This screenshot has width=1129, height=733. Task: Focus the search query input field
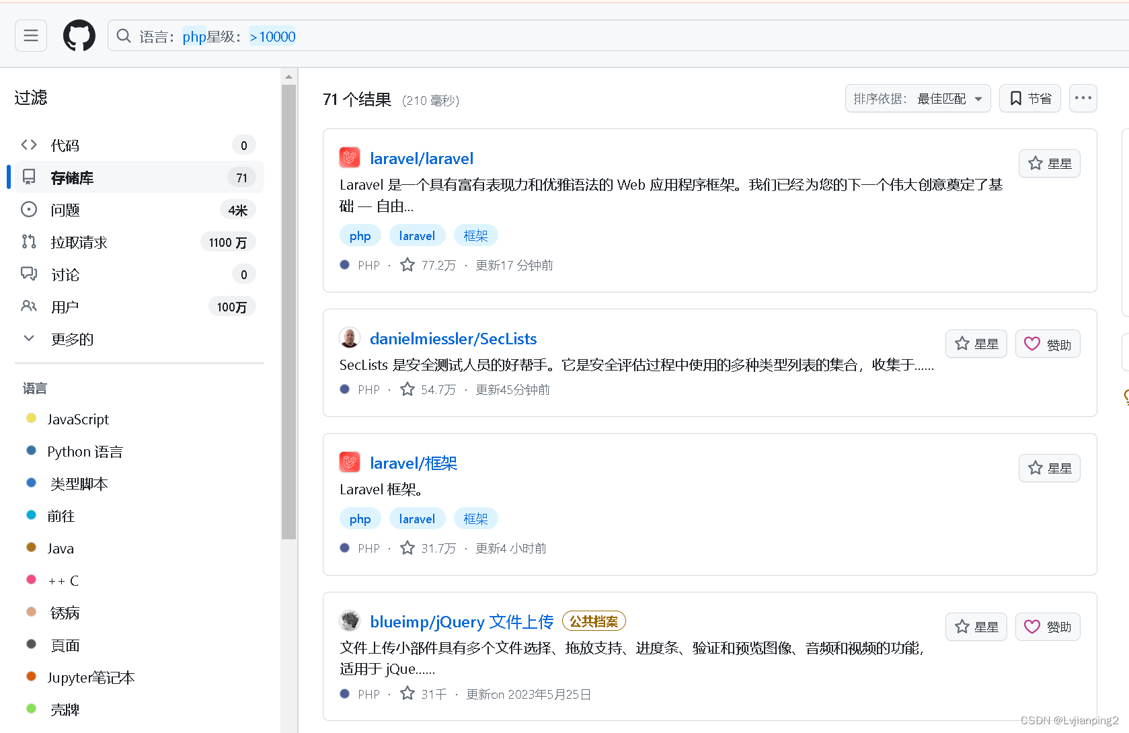click(619, 36)
